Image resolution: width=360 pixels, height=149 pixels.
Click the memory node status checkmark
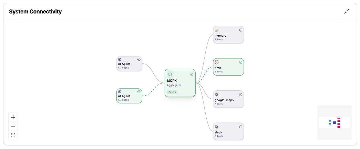click(240, 30)
